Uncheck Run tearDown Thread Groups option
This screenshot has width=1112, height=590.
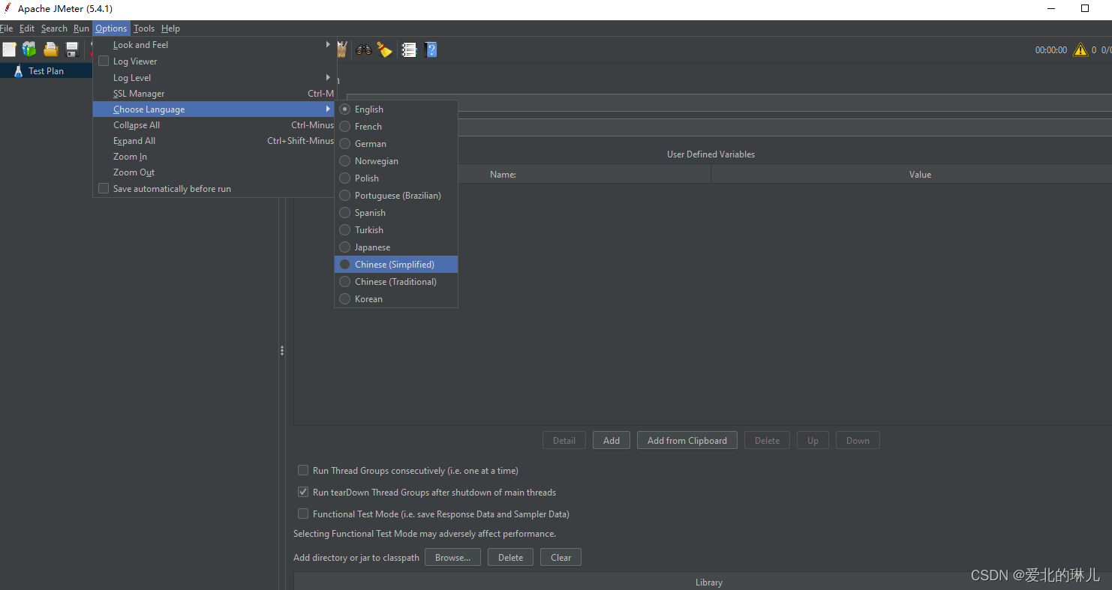(x=303, y=492)
